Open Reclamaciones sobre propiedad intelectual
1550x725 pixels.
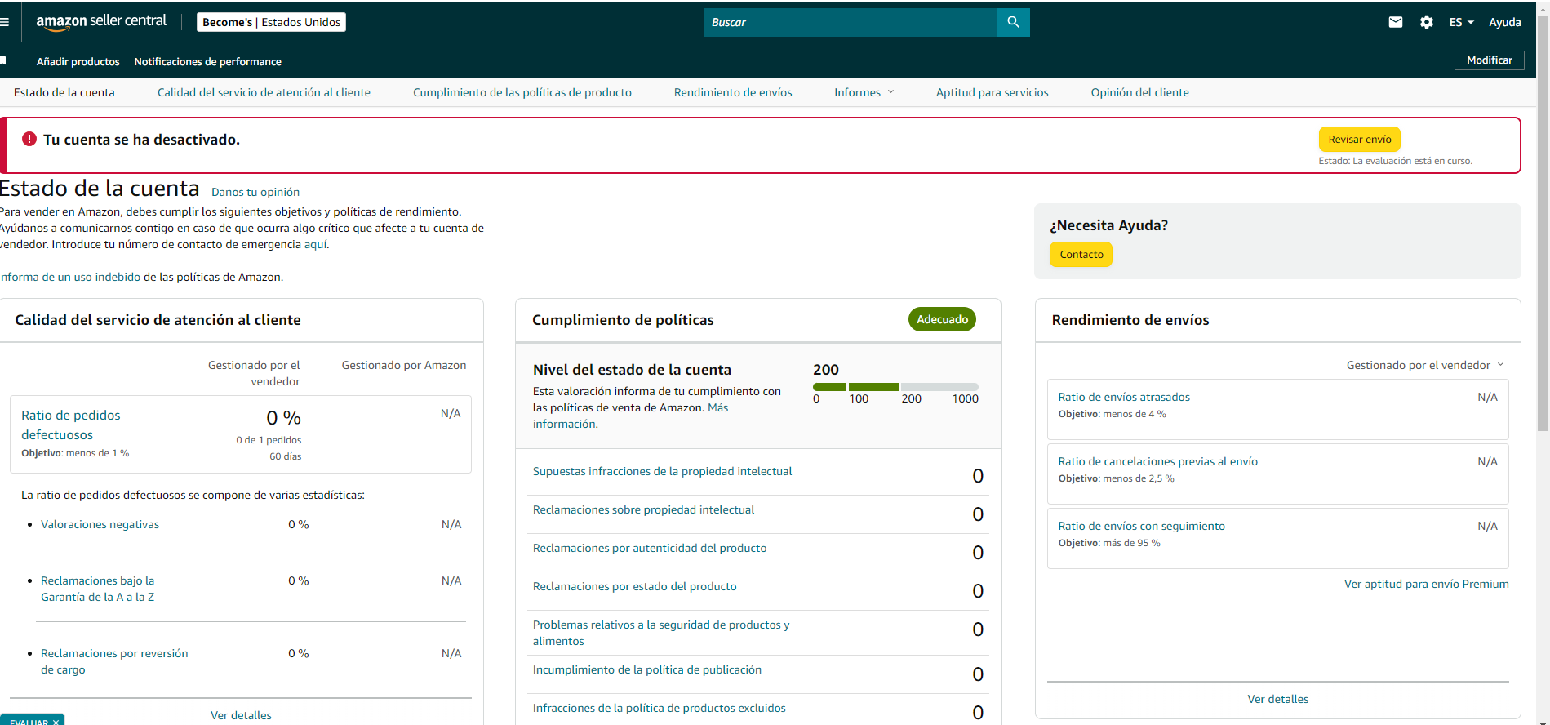click(x=643, y=509)
